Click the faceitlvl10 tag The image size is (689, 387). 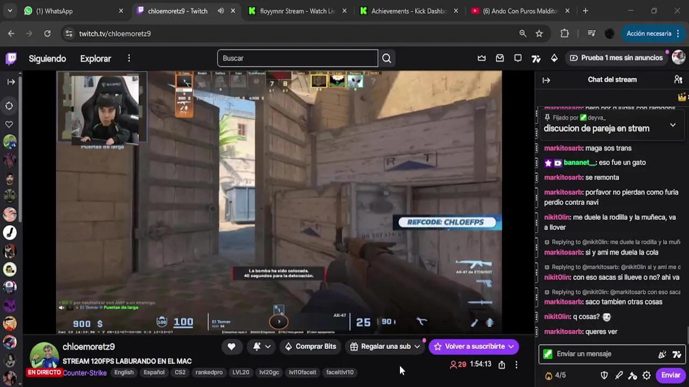coord(340,372)
